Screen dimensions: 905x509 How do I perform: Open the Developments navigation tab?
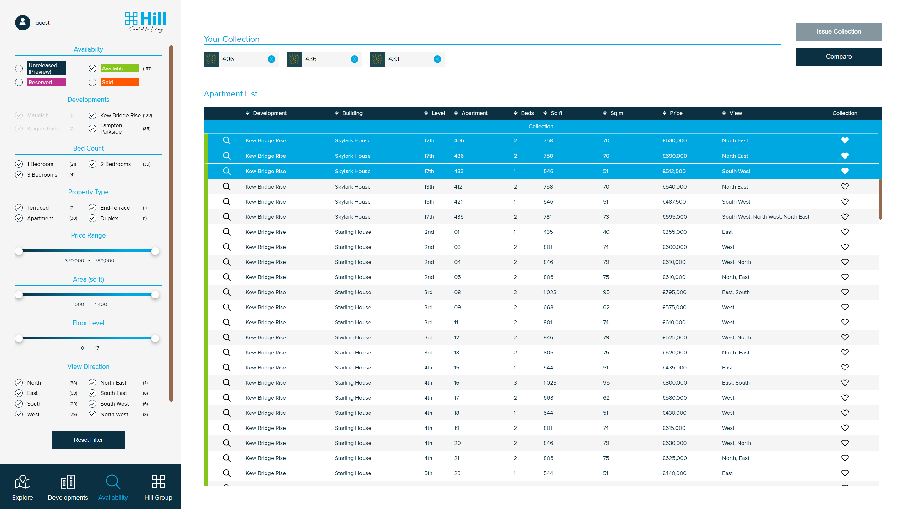click(68, 488)
